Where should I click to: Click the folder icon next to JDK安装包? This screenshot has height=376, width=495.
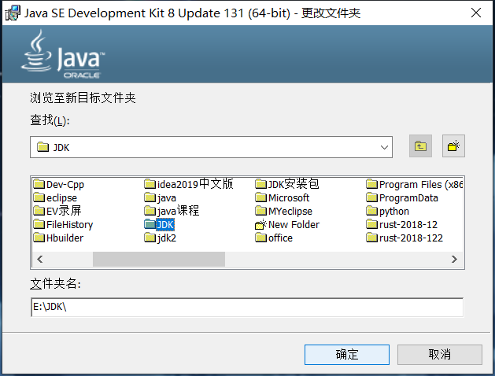click(x=260, y=184)
